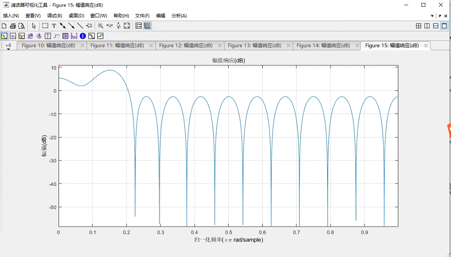
Task: Pick the Insert single Arrow tool
Action: [71, 26]
